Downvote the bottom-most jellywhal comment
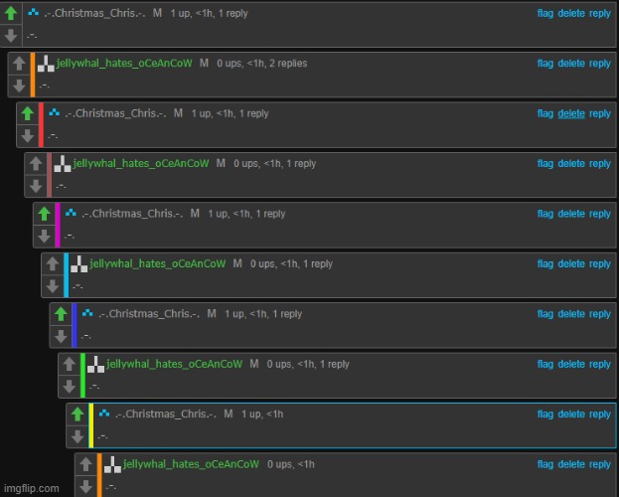This screenshot has width=619, height=497. click(x=84, y=486)
